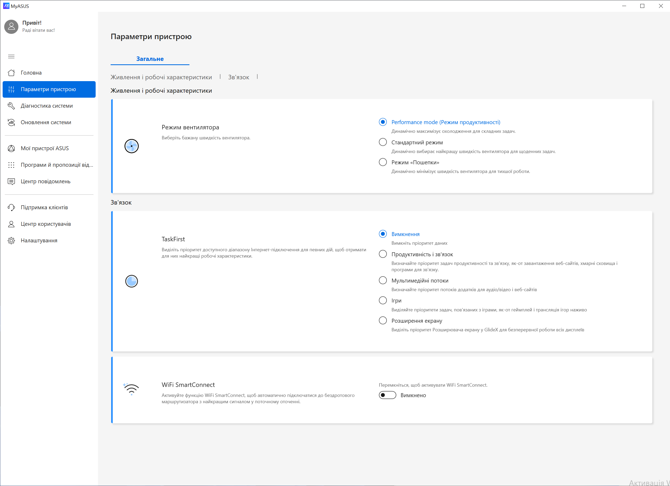Click the Режим вентилятора heading
The height and width of the screenshot is (486, 670).
[190, 127]
